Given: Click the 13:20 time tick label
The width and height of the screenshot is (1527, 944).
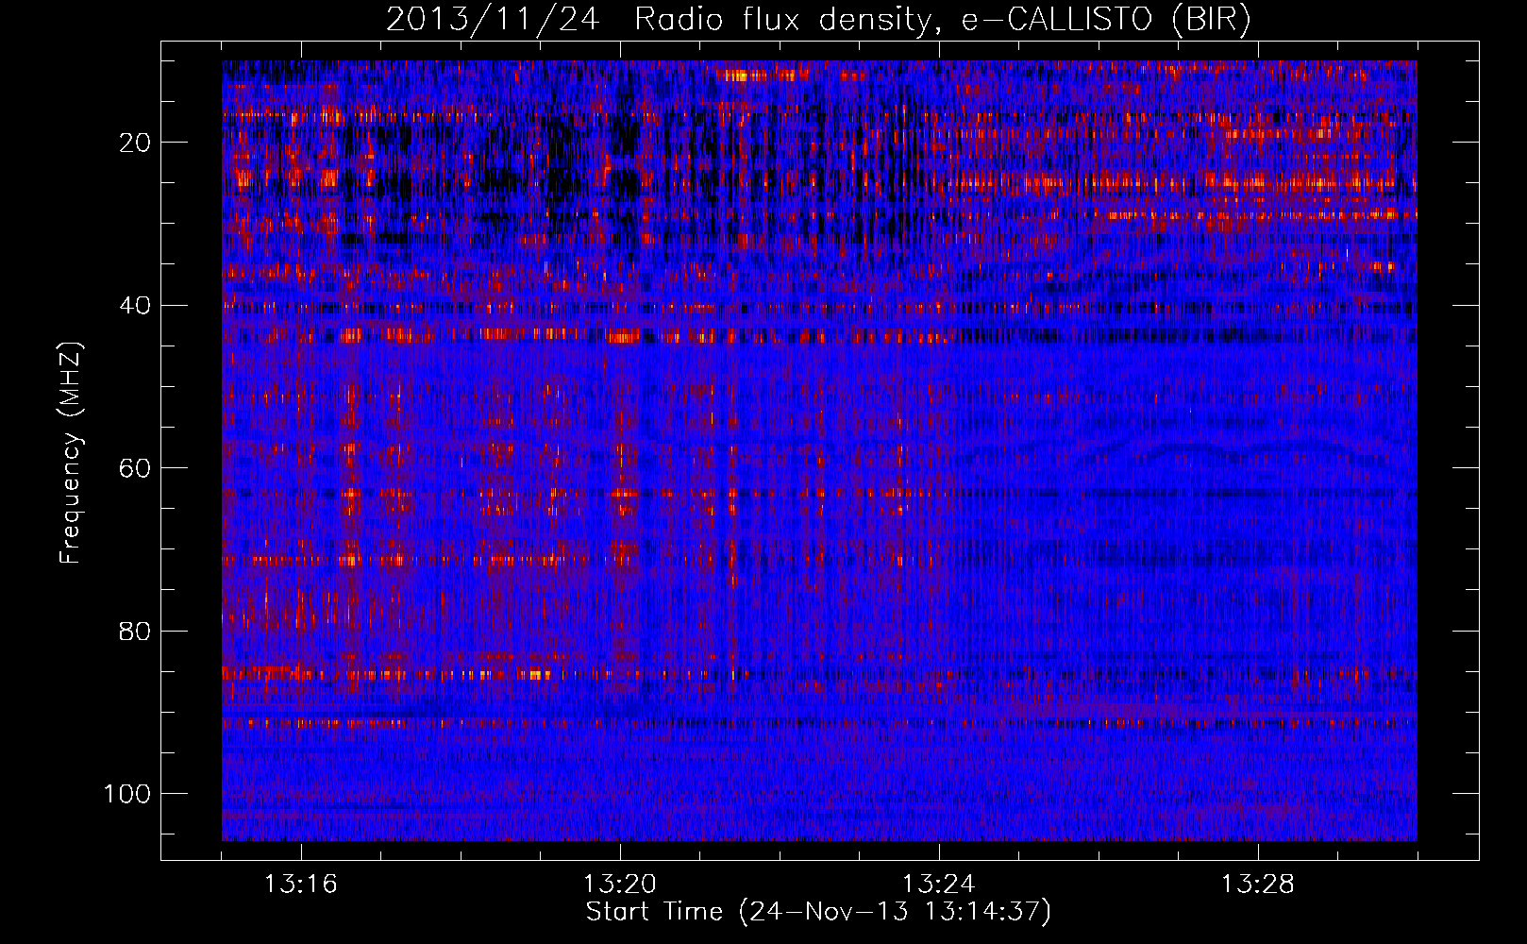Looking at the screenshot, I should [x=619, y=885].
